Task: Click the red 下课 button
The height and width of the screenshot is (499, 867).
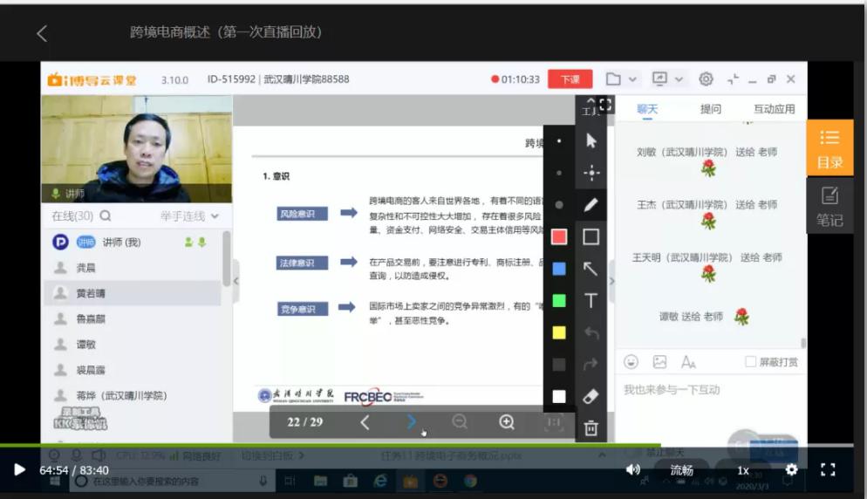Action: click(570, 79)
